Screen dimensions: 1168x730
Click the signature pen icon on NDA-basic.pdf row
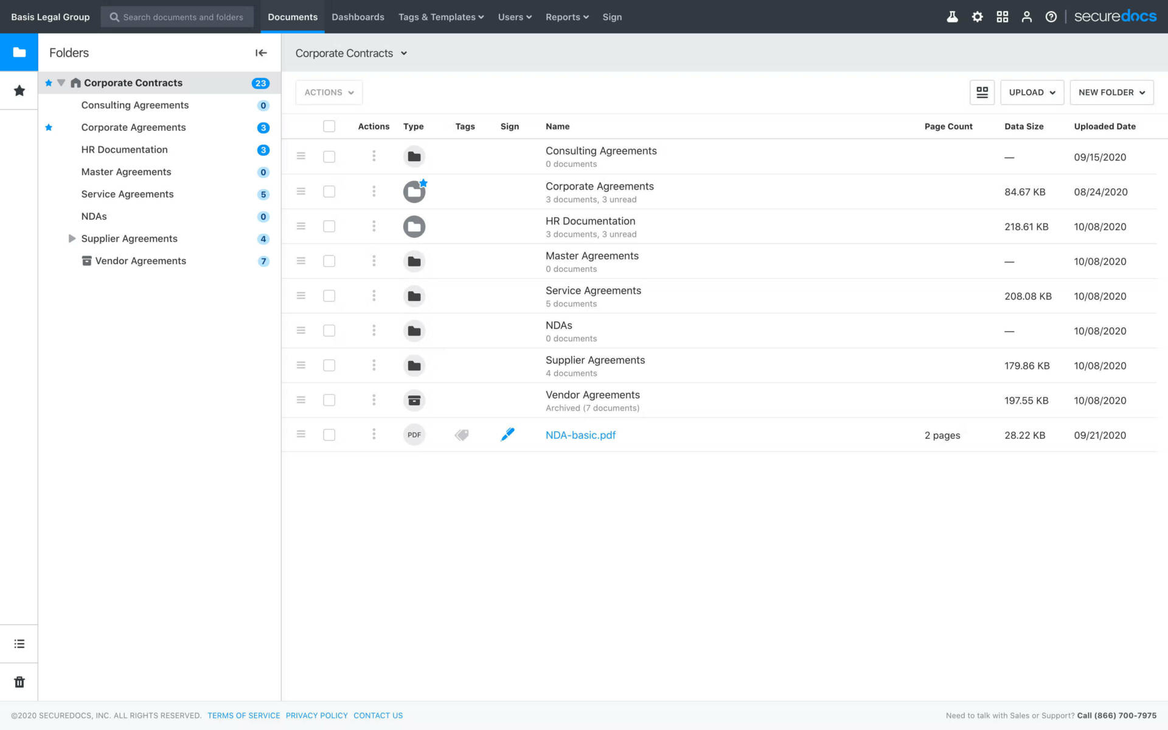pyautogui.click(x=507, y=434)
